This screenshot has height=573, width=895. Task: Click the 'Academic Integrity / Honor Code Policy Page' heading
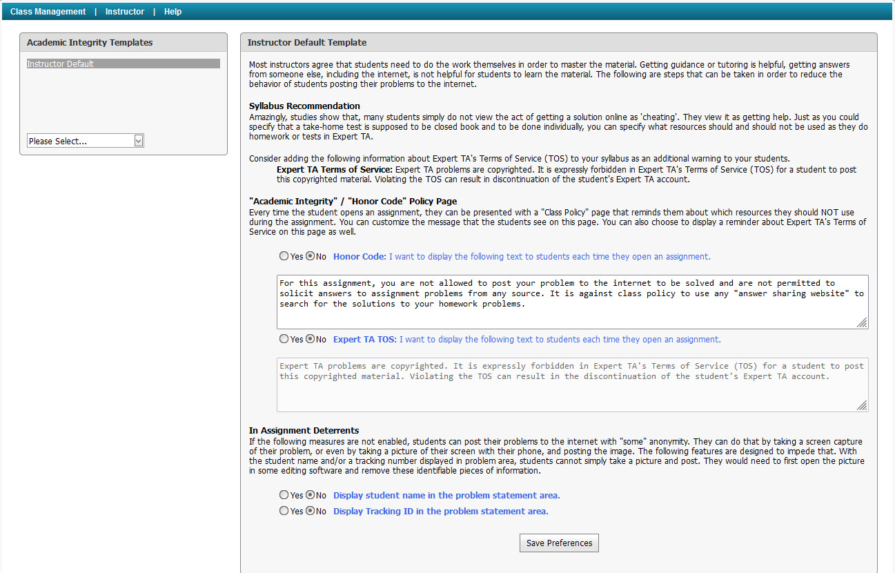coord(353,201)
